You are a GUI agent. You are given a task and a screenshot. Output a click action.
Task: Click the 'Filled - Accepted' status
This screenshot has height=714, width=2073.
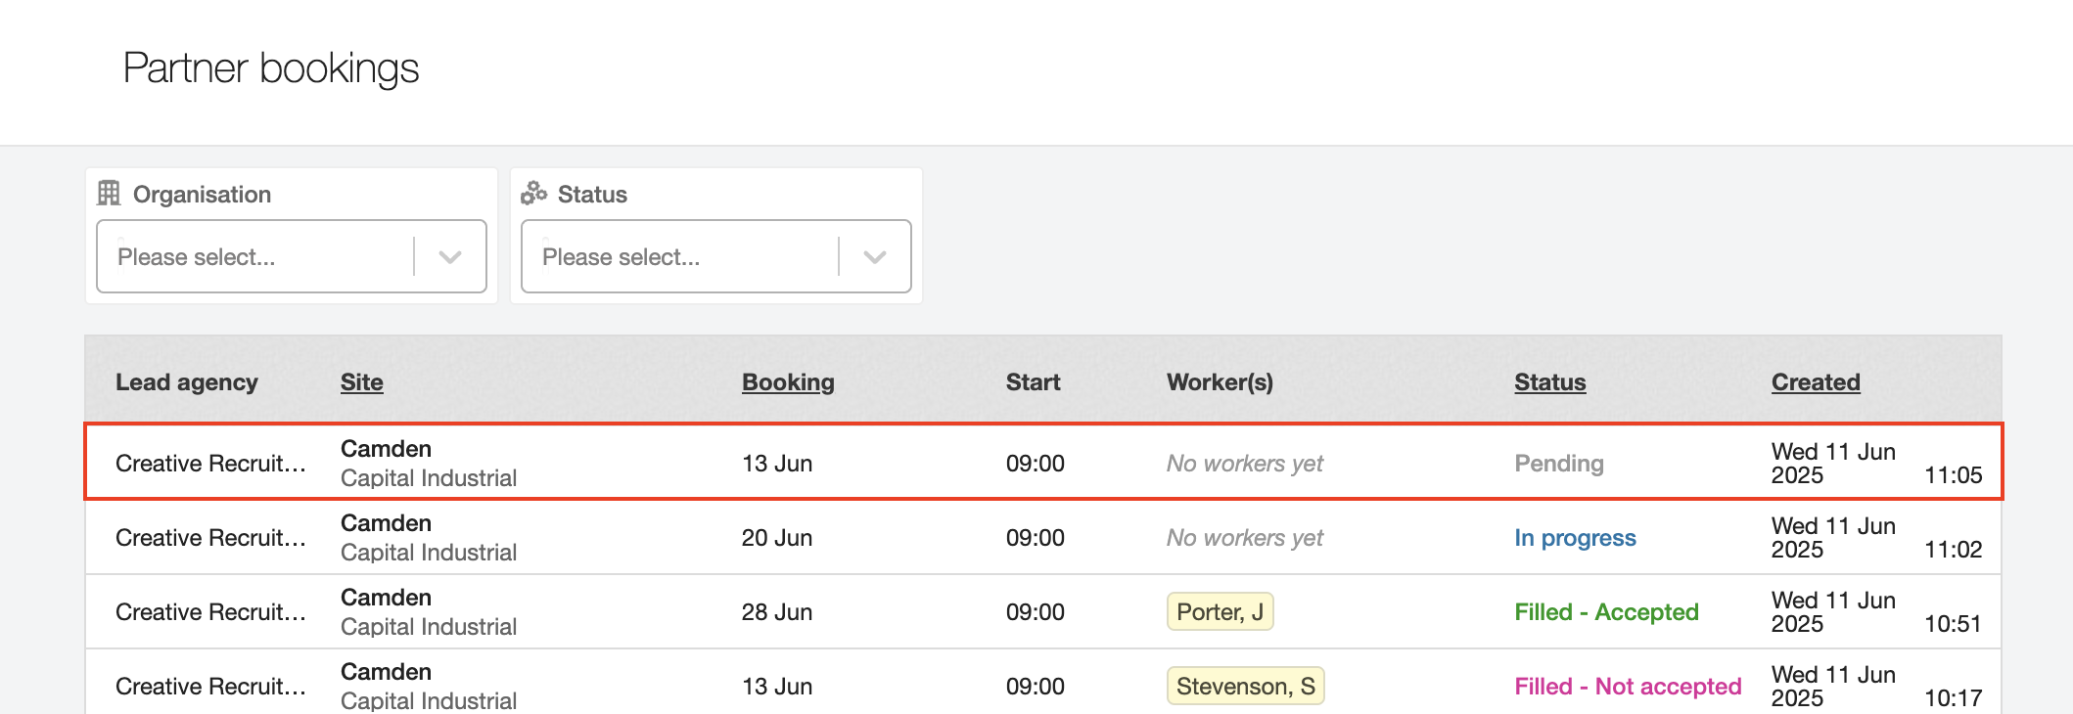coord(1606,612)
